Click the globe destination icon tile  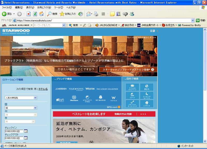147,87
